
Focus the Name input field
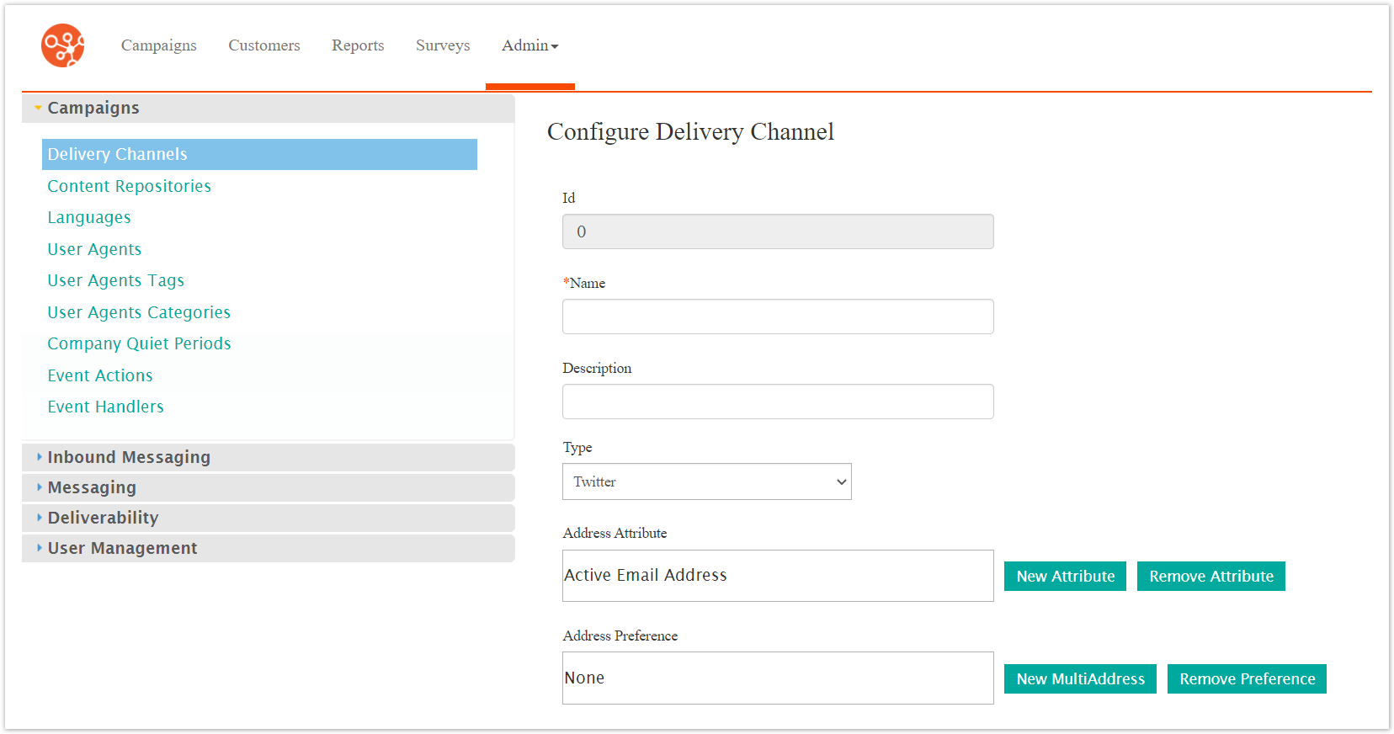(778, 316)
